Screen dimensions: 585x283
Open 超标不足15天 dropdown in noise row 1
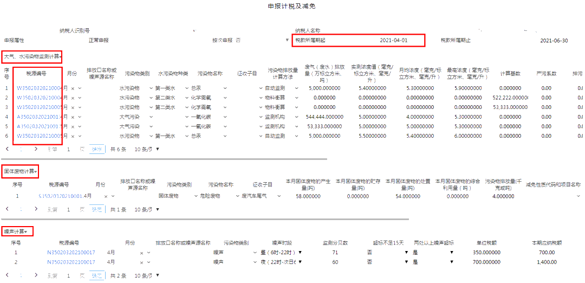[x=406, y=253]
